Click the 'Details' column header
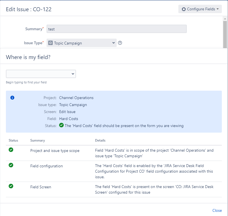The width and height of the screenshot is (228, 216). [100, 140]
